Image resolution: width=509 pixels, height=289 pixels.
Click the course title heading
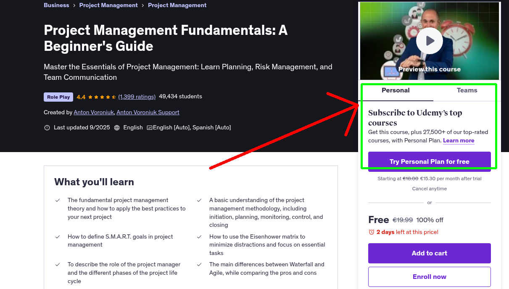(166, 38)
